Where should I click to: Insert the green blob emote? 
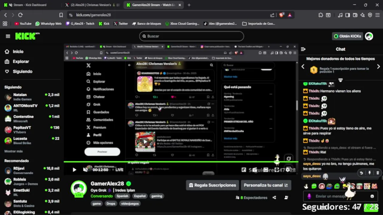[x=314, y=186]
